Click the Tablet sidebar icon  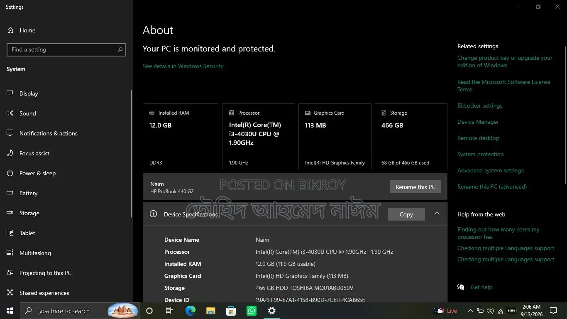(10, 233)
